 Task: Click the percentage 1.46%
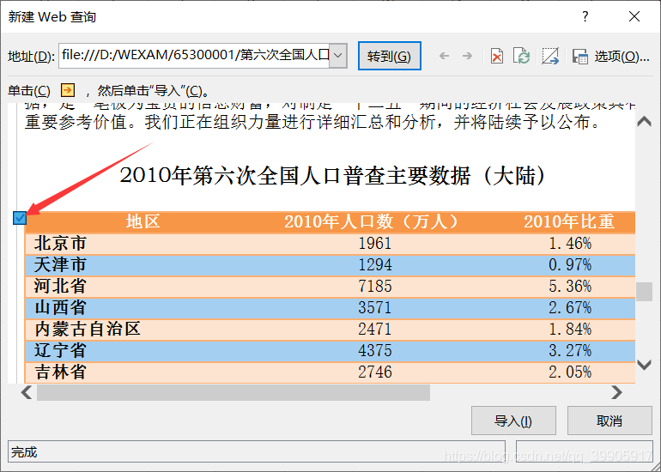(570, 244)
